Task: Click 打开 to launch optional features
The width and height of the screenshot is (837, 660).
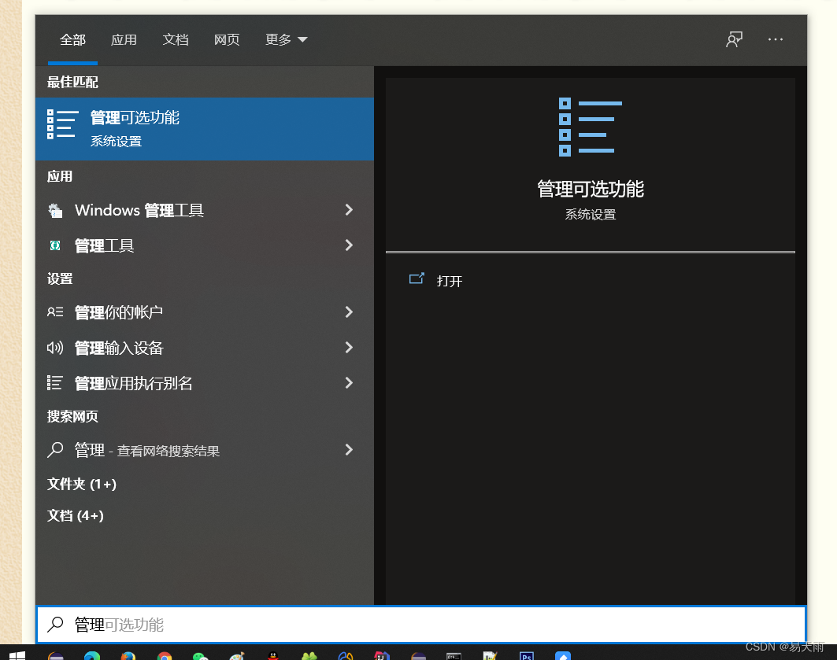Action: click(x=449, y=281)
